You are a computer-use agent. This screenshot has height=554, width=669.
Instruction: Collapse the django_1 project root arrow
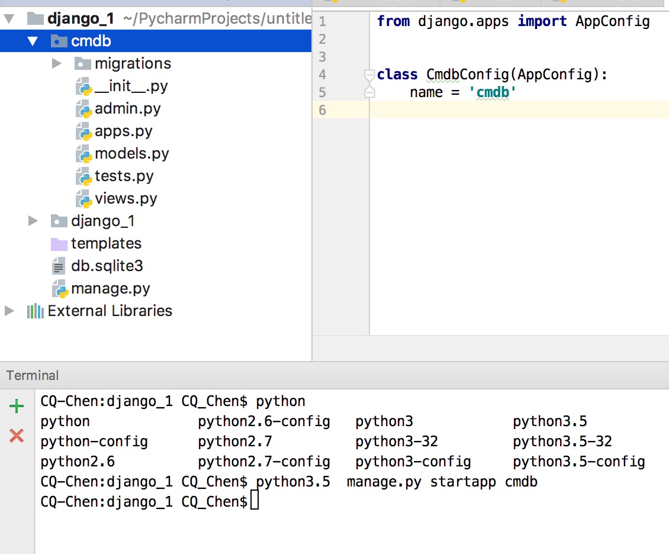point(9,19)
